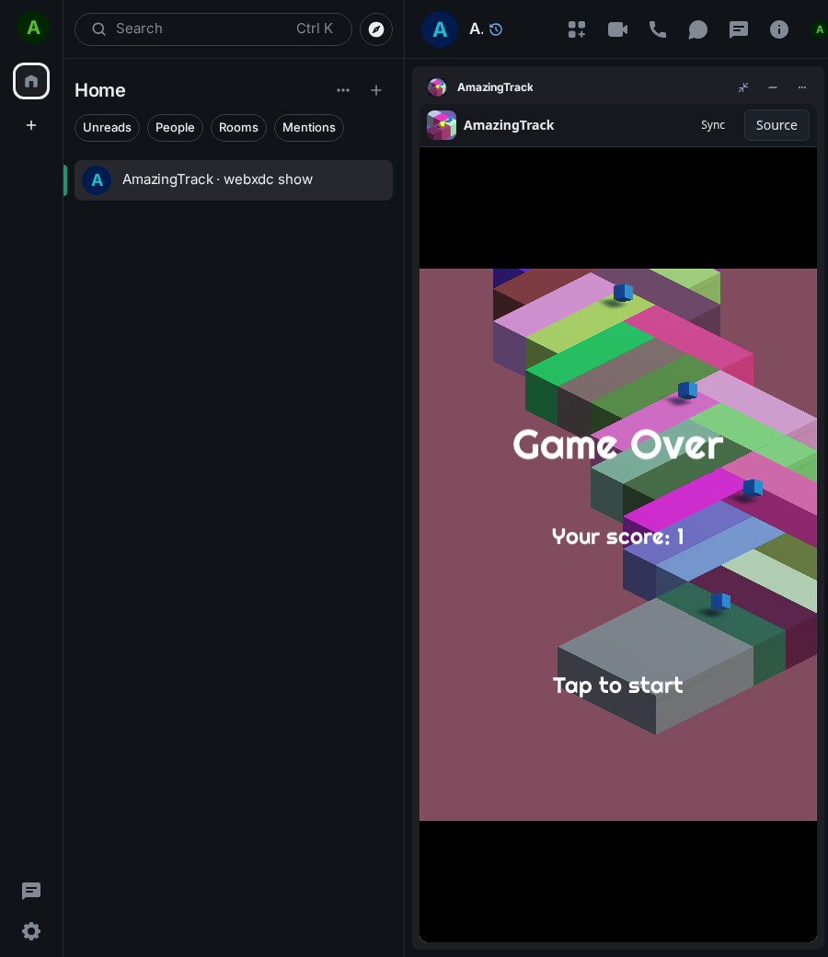Open the AmazingTrack webxdc show room
828x957 pixels.
coord(233,180)
